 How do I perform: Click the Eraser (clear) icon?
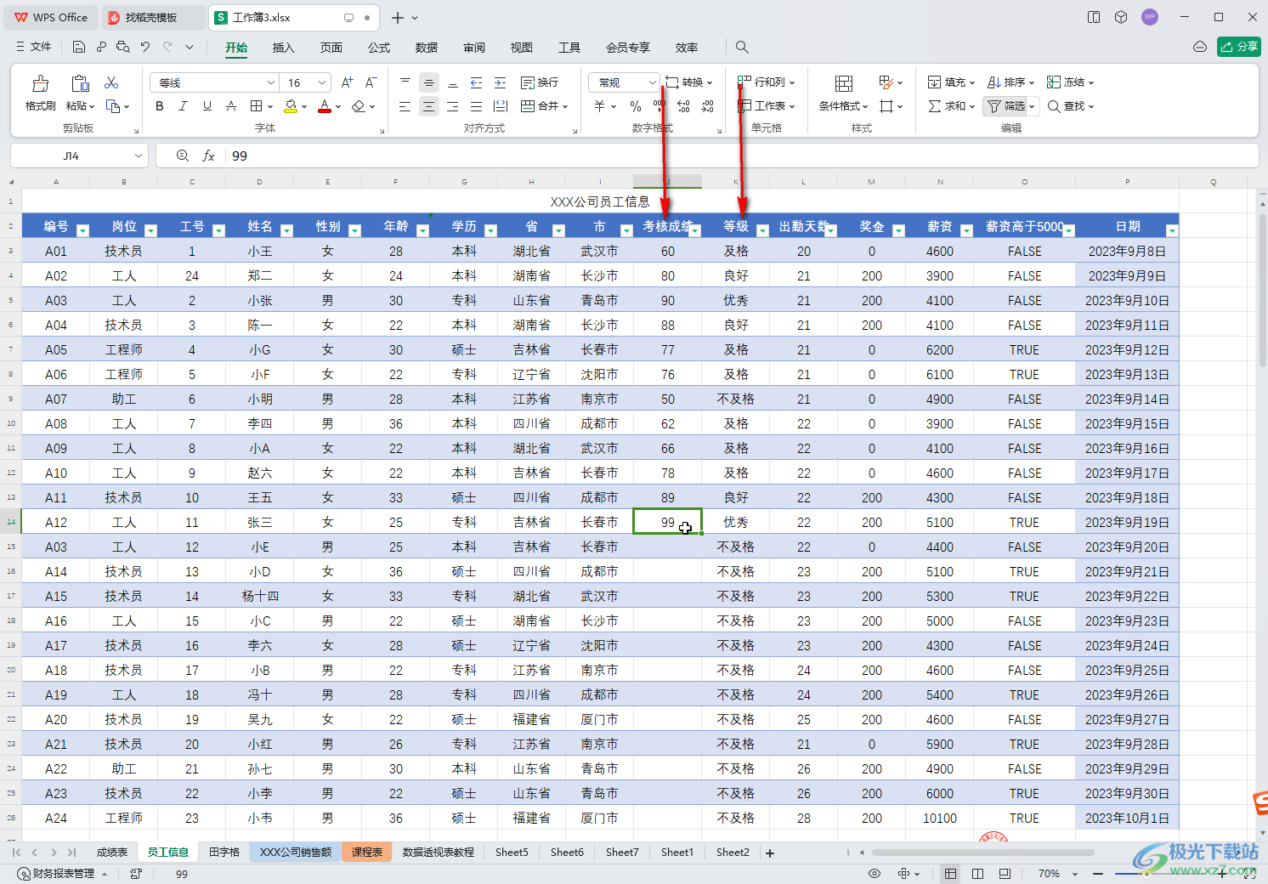pyautogui.click(x=358, y=106)
